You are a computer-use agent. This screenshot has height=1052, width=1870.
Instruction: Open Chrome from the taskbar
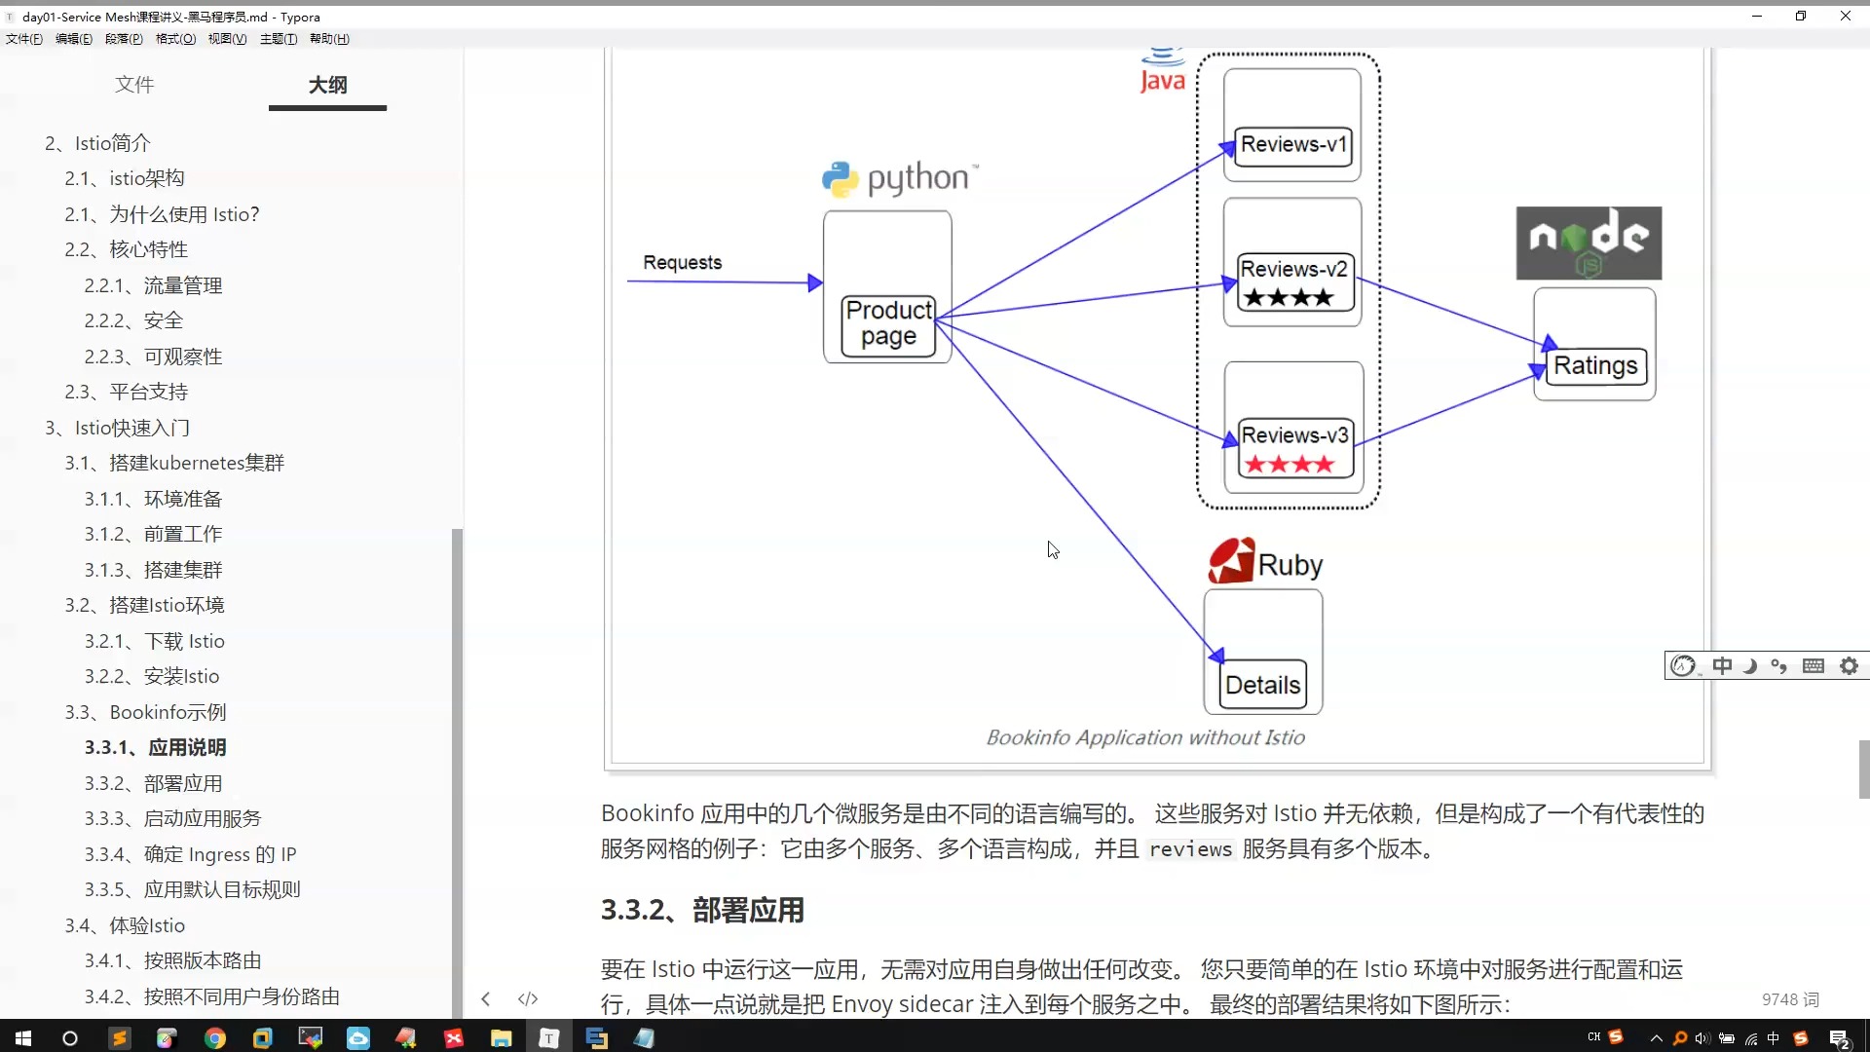tap(214, 1038)
